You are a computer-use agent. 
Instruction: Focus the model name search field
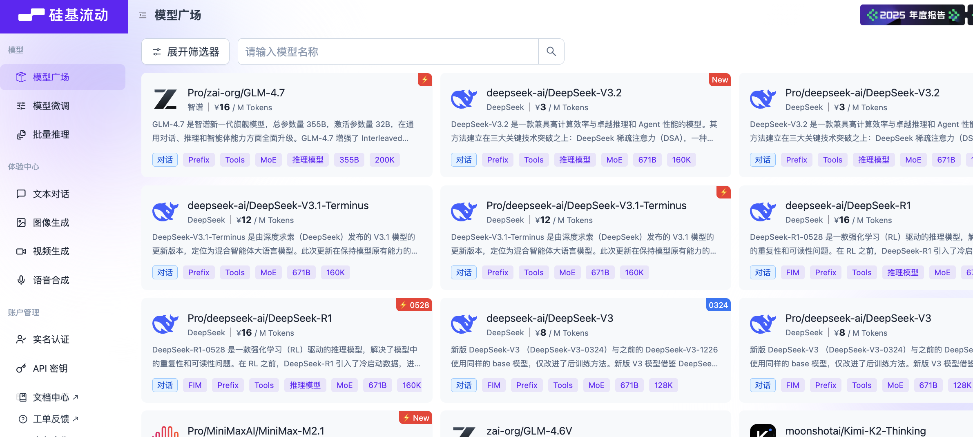coord(388,51)
